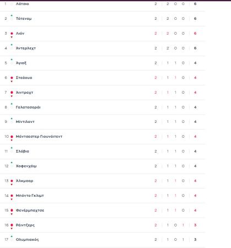Select the Άγιαξ team name

coord(21,63)
